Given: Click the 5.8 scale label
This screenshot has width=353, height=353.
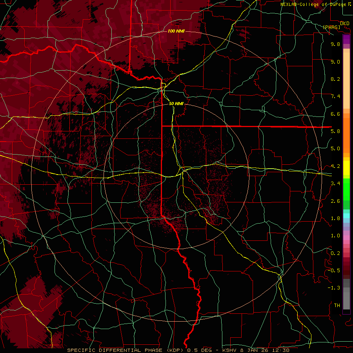Looking at the screenshot, I should click(x=335, y=131).
